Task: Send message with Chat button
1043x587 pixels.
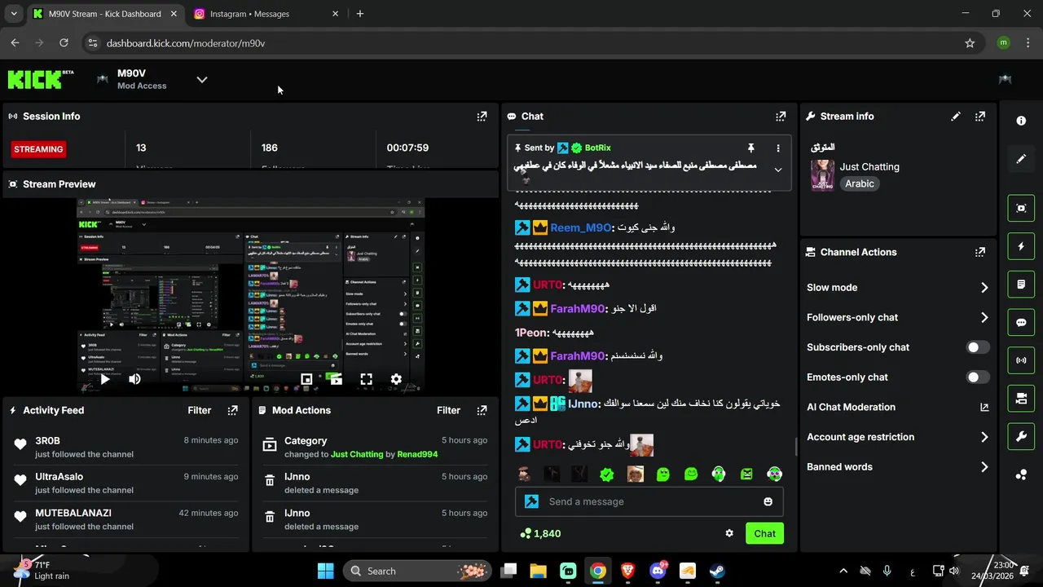Action: [x=764, y=533]
